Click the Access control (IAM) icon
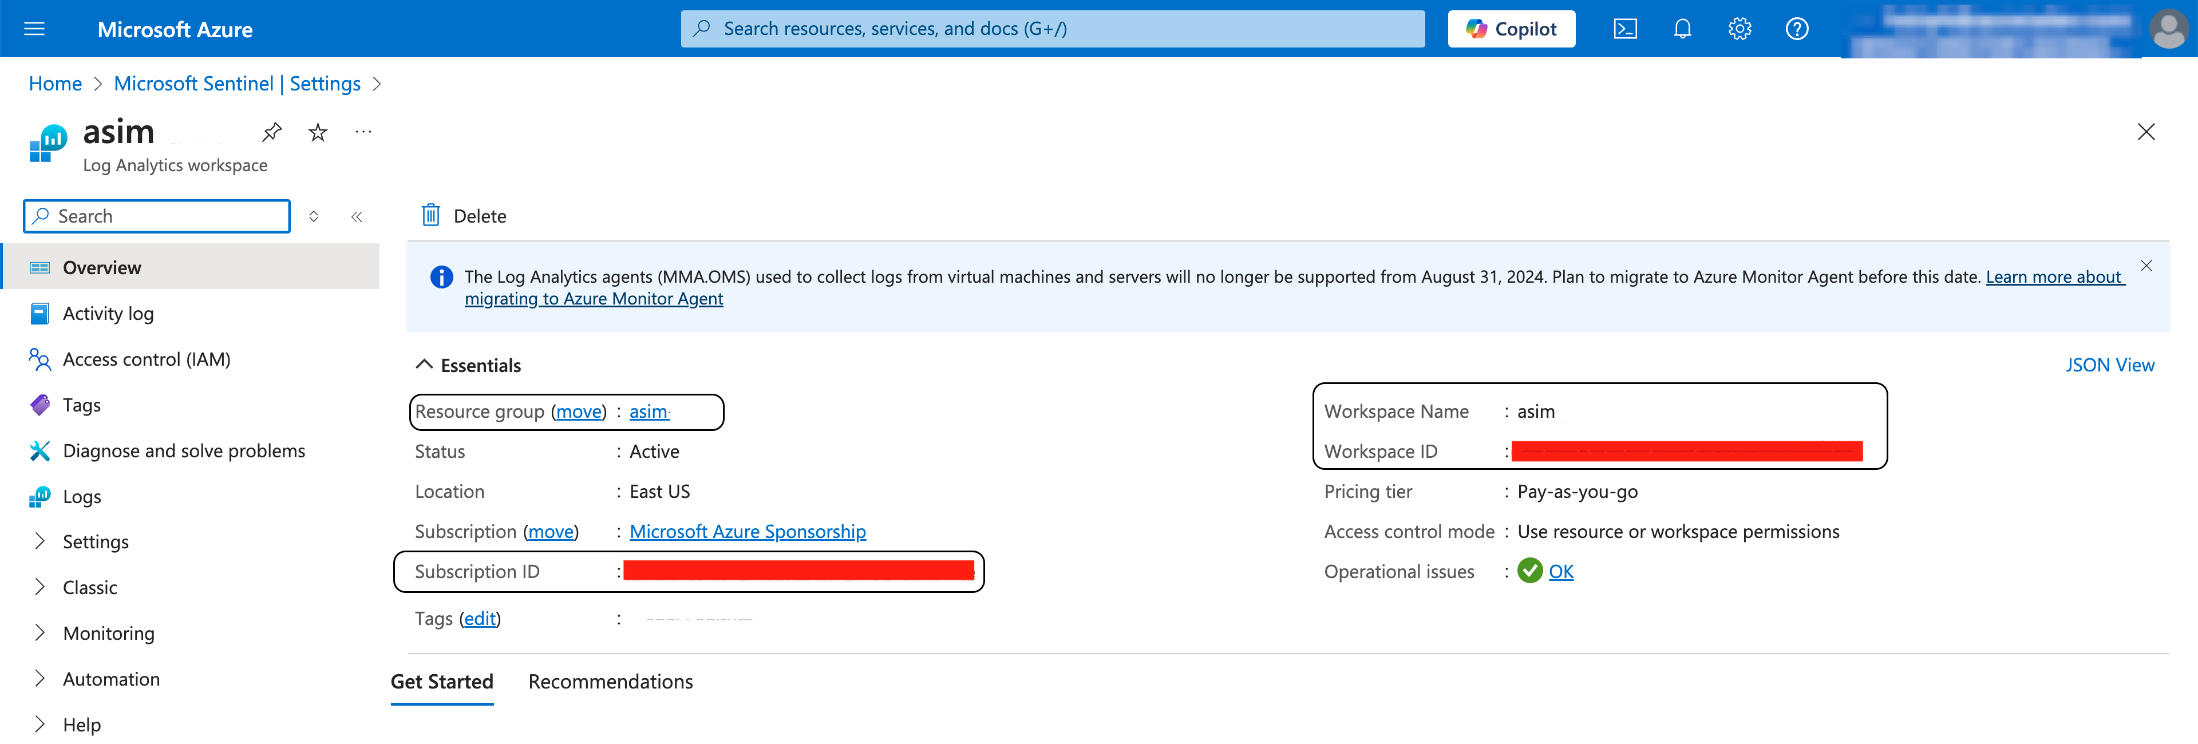Screen dimensions: 2198x744 pos(40,359)
